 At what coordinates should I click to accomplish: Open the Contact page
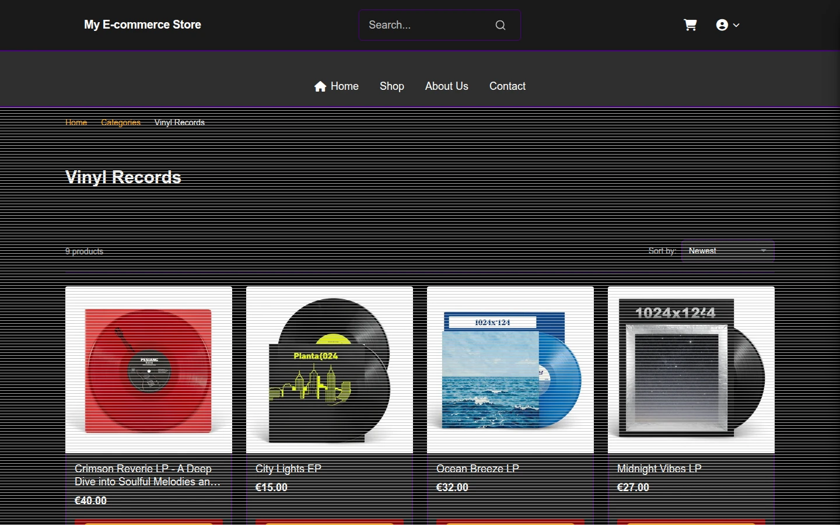[x=508, y=86]
